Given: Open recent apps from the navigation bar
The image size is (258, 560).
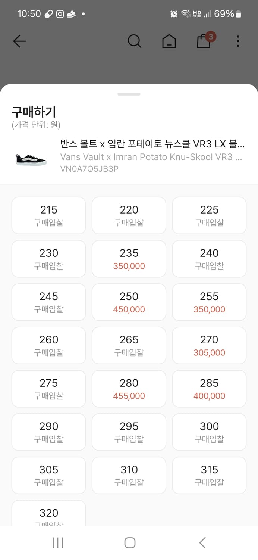Looking at the screenshot, I should coord(57,543).
